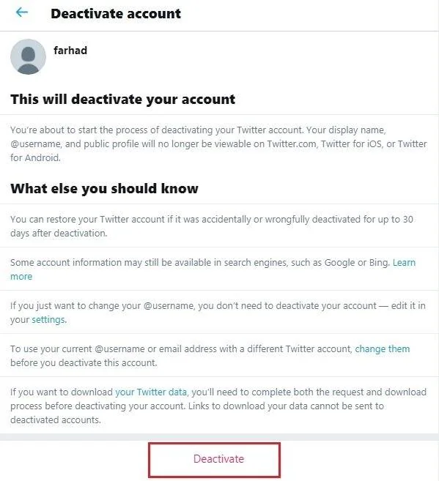
Task: Click the 'before you deactivate this account' text
Action: coord(84,363)
